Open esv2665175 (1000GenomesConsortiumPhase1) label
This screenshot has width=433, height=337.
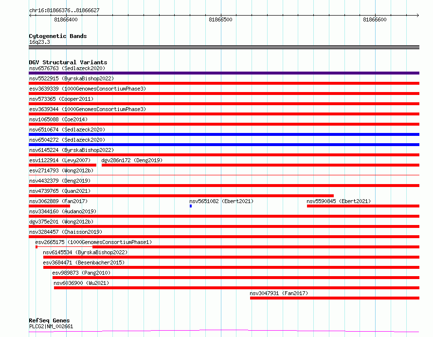(x=93, y=242)
